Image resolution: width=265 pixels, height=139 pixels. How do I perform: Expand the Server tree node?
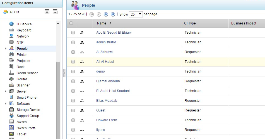pos(5,91)
